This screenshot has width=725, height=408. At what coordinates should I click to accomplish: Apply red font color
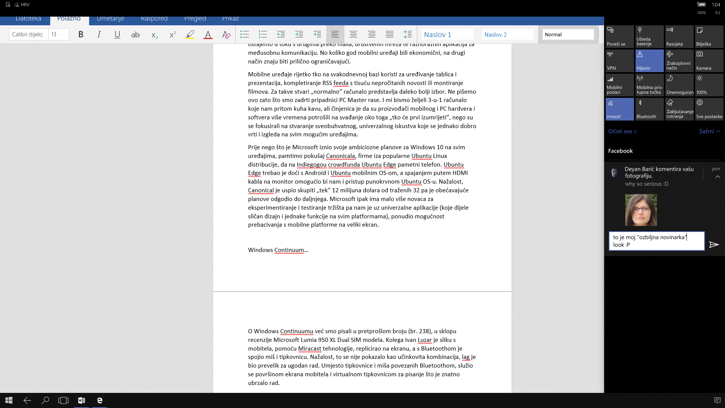[x=208, y=34]
